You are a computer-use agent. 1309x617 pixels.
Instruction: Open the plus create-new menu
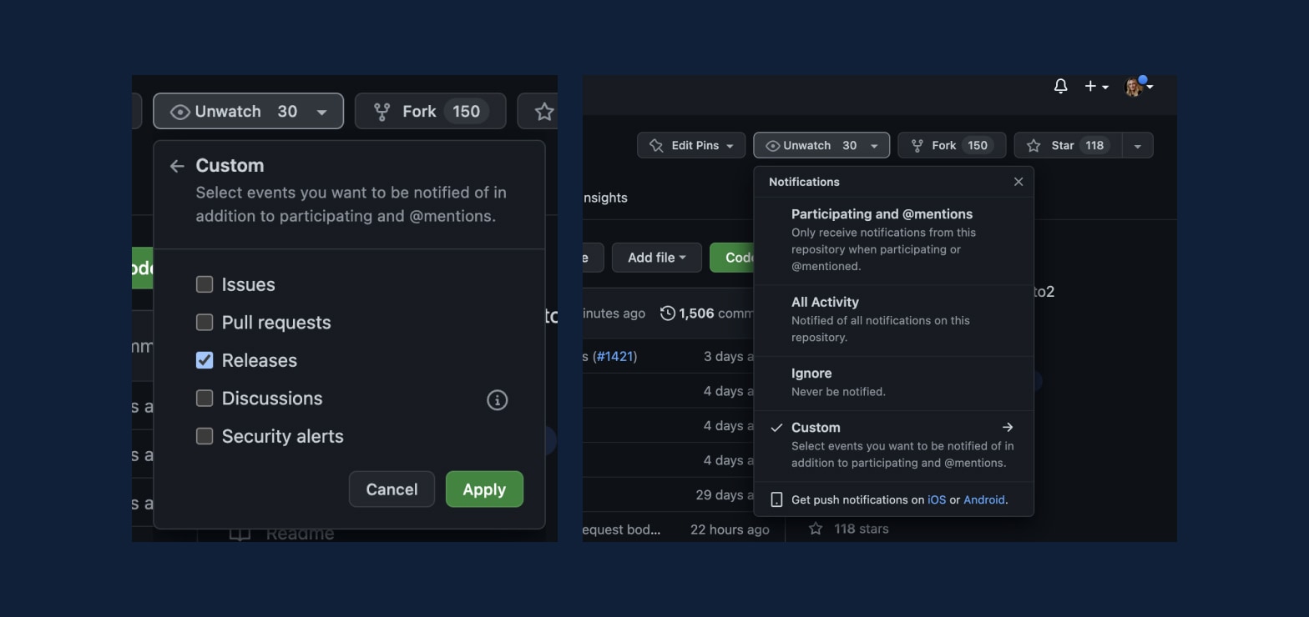(x=1096, y=86)
